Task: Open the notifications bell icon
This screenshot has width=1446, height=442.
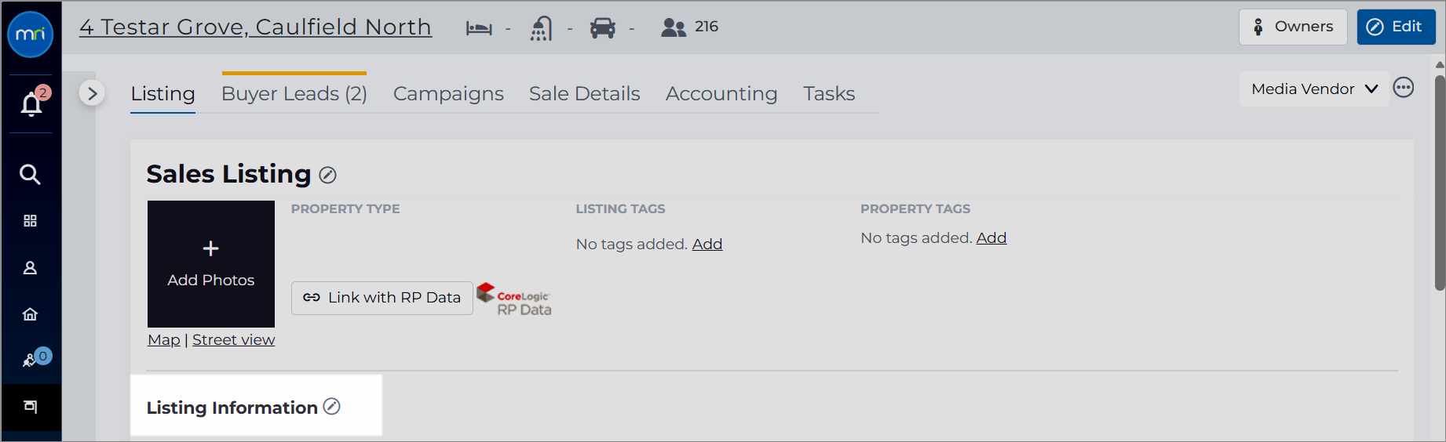Action: (x=31, y=103)
